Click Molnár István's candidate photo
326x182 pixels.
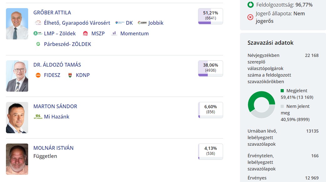click(17, 159)
